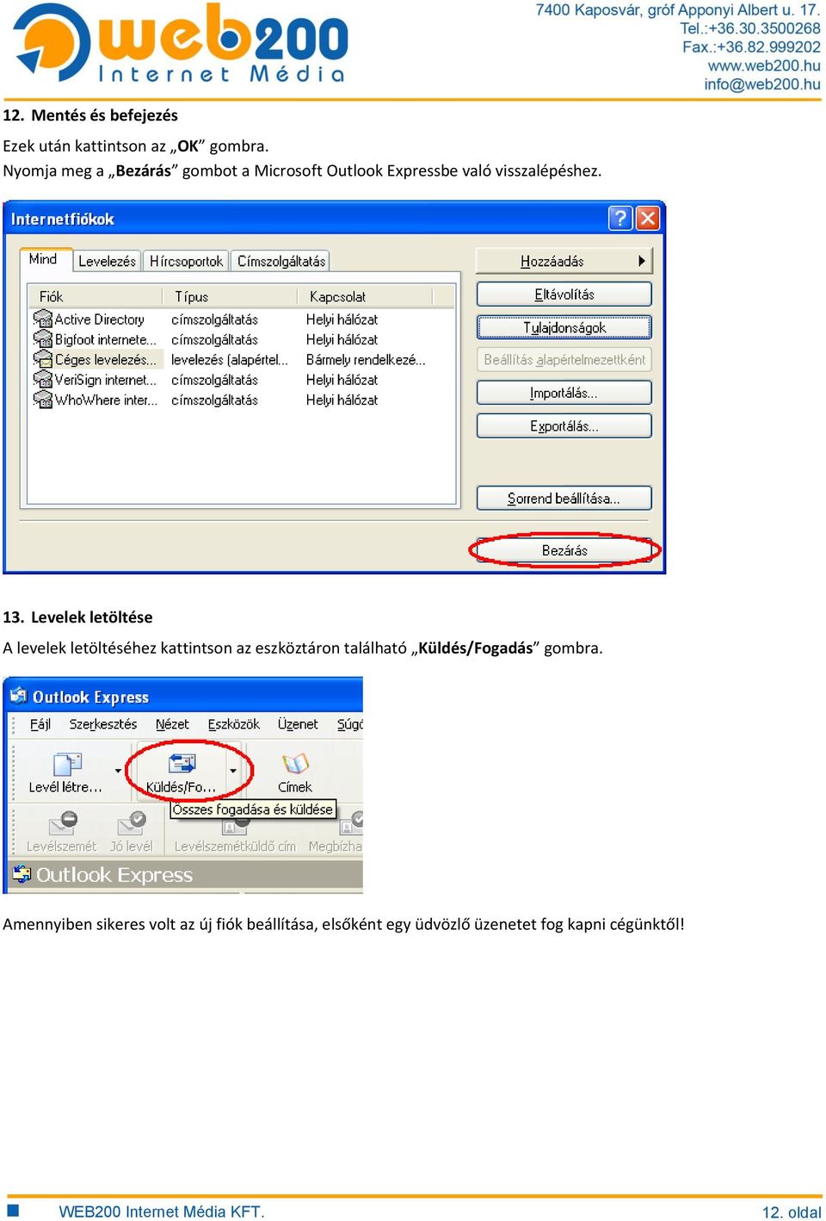
Task: Click the Jó levél toolbar icon
Action: (132, 823)
